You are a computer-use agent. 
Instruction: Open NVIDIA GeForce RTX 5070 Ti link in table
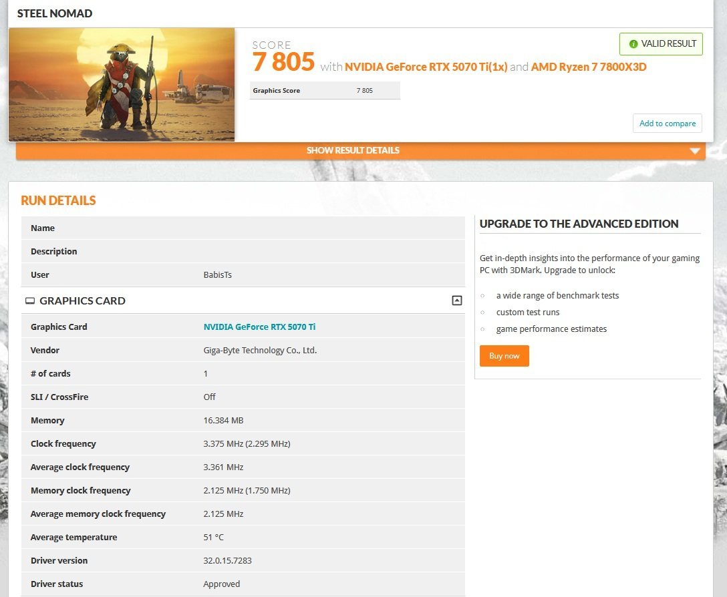[x=259, y=327]
